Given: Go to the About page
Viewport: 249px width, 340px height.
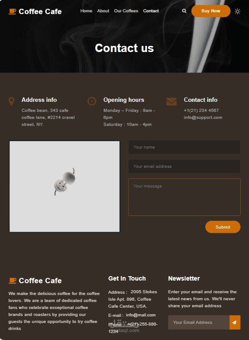Looking at the screenshot, I should [103, 11].
